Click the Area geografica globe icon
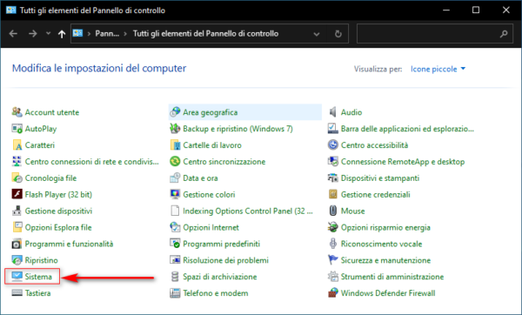 pos(175,112)
